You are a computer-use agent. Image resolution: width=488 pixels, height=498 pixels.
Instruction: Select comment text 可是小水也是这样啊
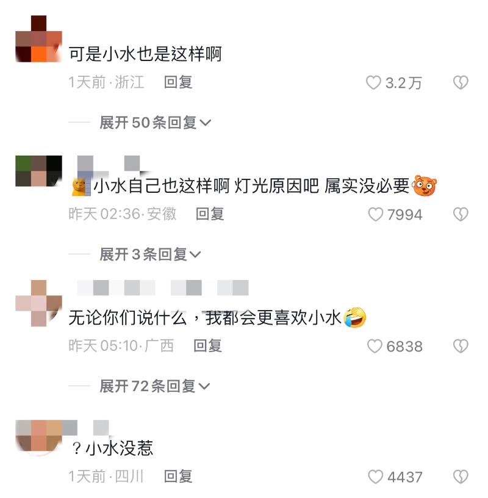(145, 54)
